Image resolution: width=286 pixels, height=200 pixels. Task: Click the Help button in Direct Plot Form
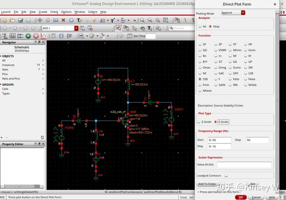click(x=272, y=197)
